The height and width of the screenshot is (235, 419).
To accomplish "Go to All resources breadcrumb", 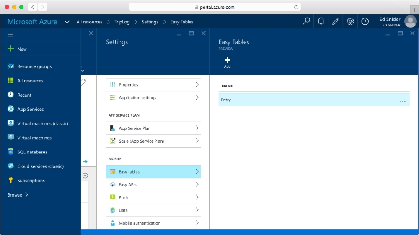I will (89, 22).
